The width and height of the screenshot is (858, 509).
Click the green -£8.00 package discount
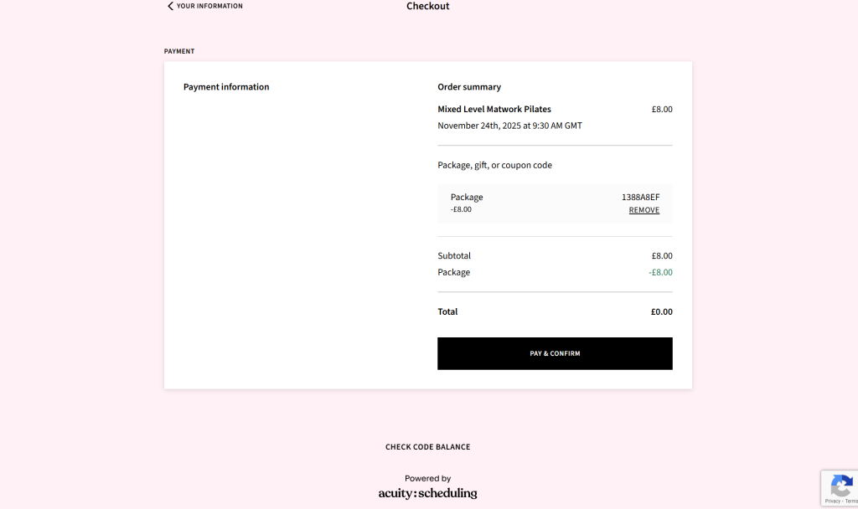(660, 272)
